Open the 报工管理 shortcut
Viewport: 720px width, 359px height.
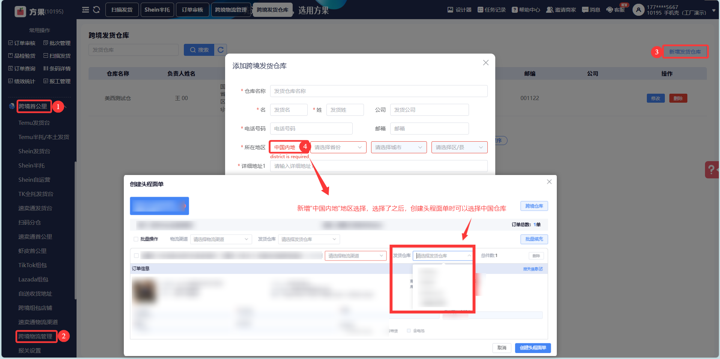tap(57, 81)
